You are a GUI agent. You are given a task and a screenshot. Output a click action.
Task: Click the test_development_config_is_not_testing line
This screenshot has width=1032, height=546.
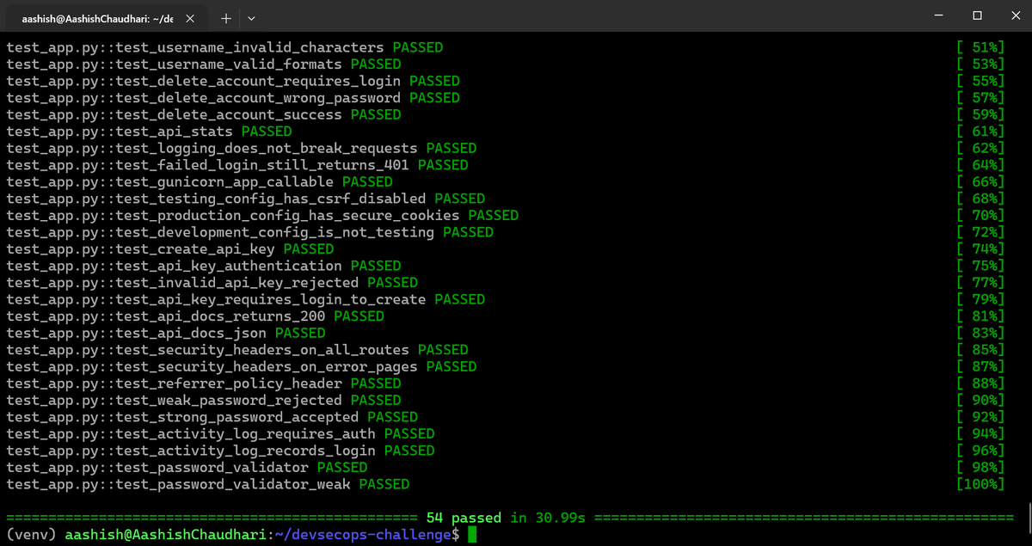250,232
